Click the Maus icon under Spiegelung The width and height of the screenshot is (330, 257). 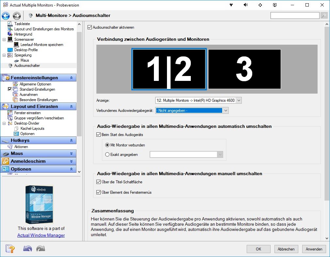click(x=16, y=61)
